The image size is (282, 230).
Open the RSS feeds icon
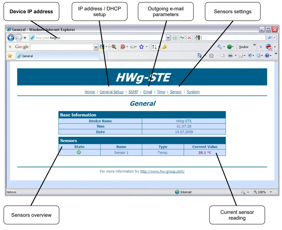click(x=211, y=56)
